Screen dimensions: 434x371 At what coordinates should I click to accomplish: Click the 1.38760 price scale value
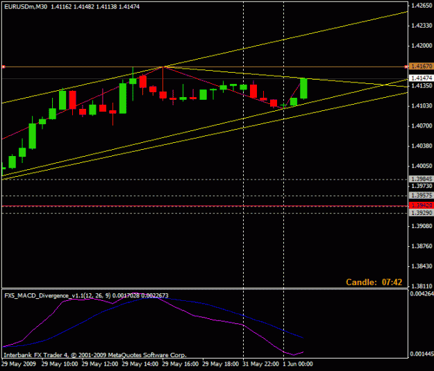click(422, 246)
